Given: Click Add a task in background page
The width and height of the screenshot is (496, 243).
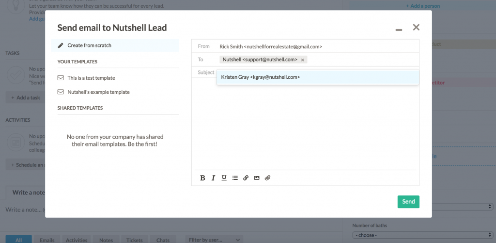Looking at the screenshot, I should pos(26,98).
